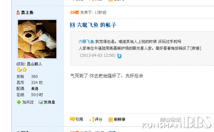Click the 加关注 follow link
Viewport: 214px width, 132px height.
28,102
